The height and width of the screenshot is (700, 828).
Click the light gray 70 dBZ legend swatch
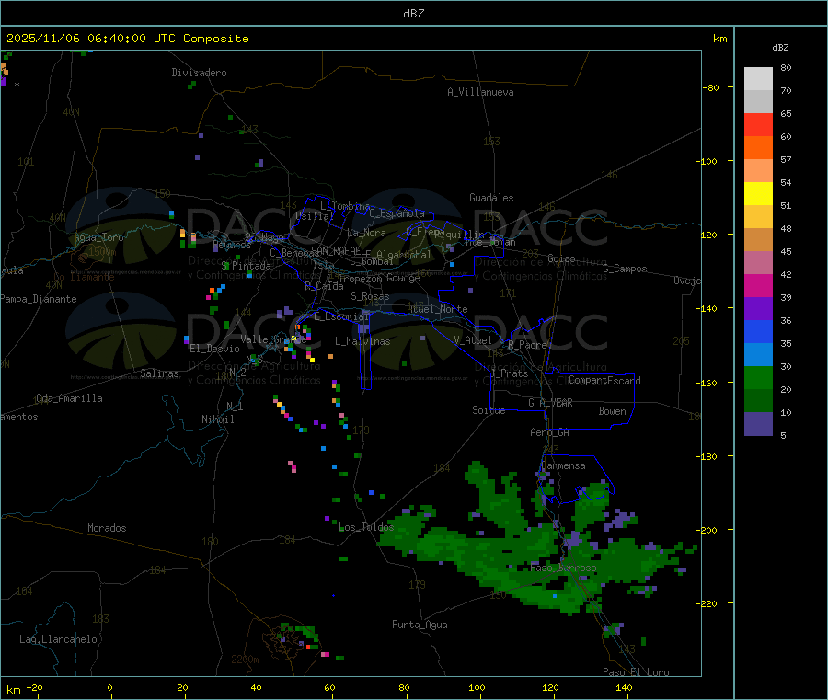tap(758, 102)
